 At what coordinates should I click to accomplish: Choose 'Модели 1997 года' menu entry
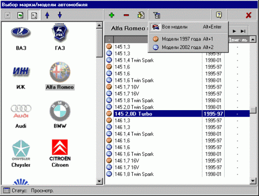click(188, 39)
